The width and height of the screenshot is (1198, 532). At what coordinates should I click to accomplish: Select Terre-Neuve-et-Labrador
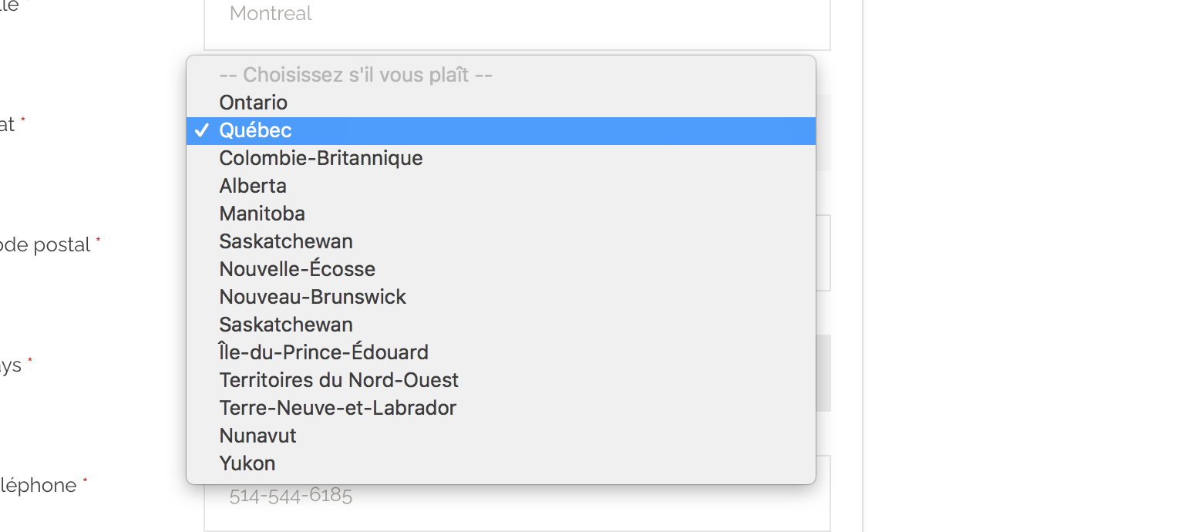501,408
